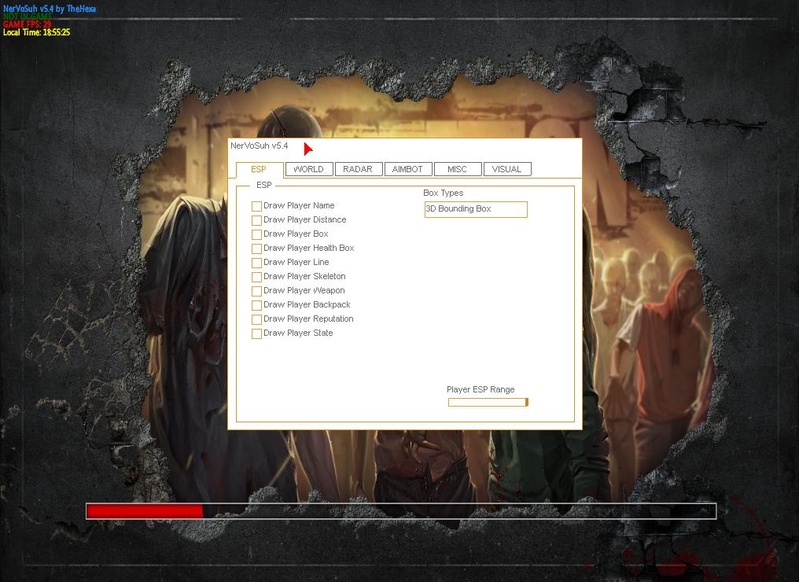Click the NerVoSuh v5.4 by TheHexa overlay text
This screenshot has height=582, width=799.
50,9
